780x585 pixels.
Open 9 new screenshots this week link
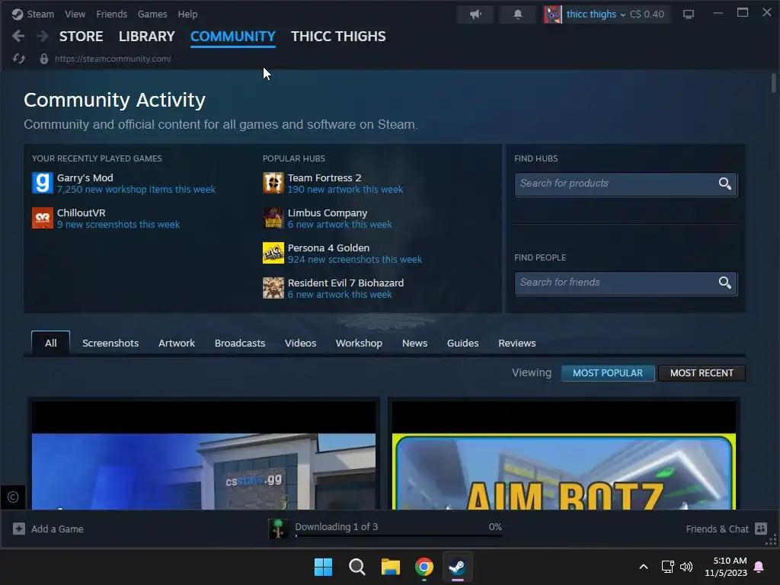click(x=118, y=225)
